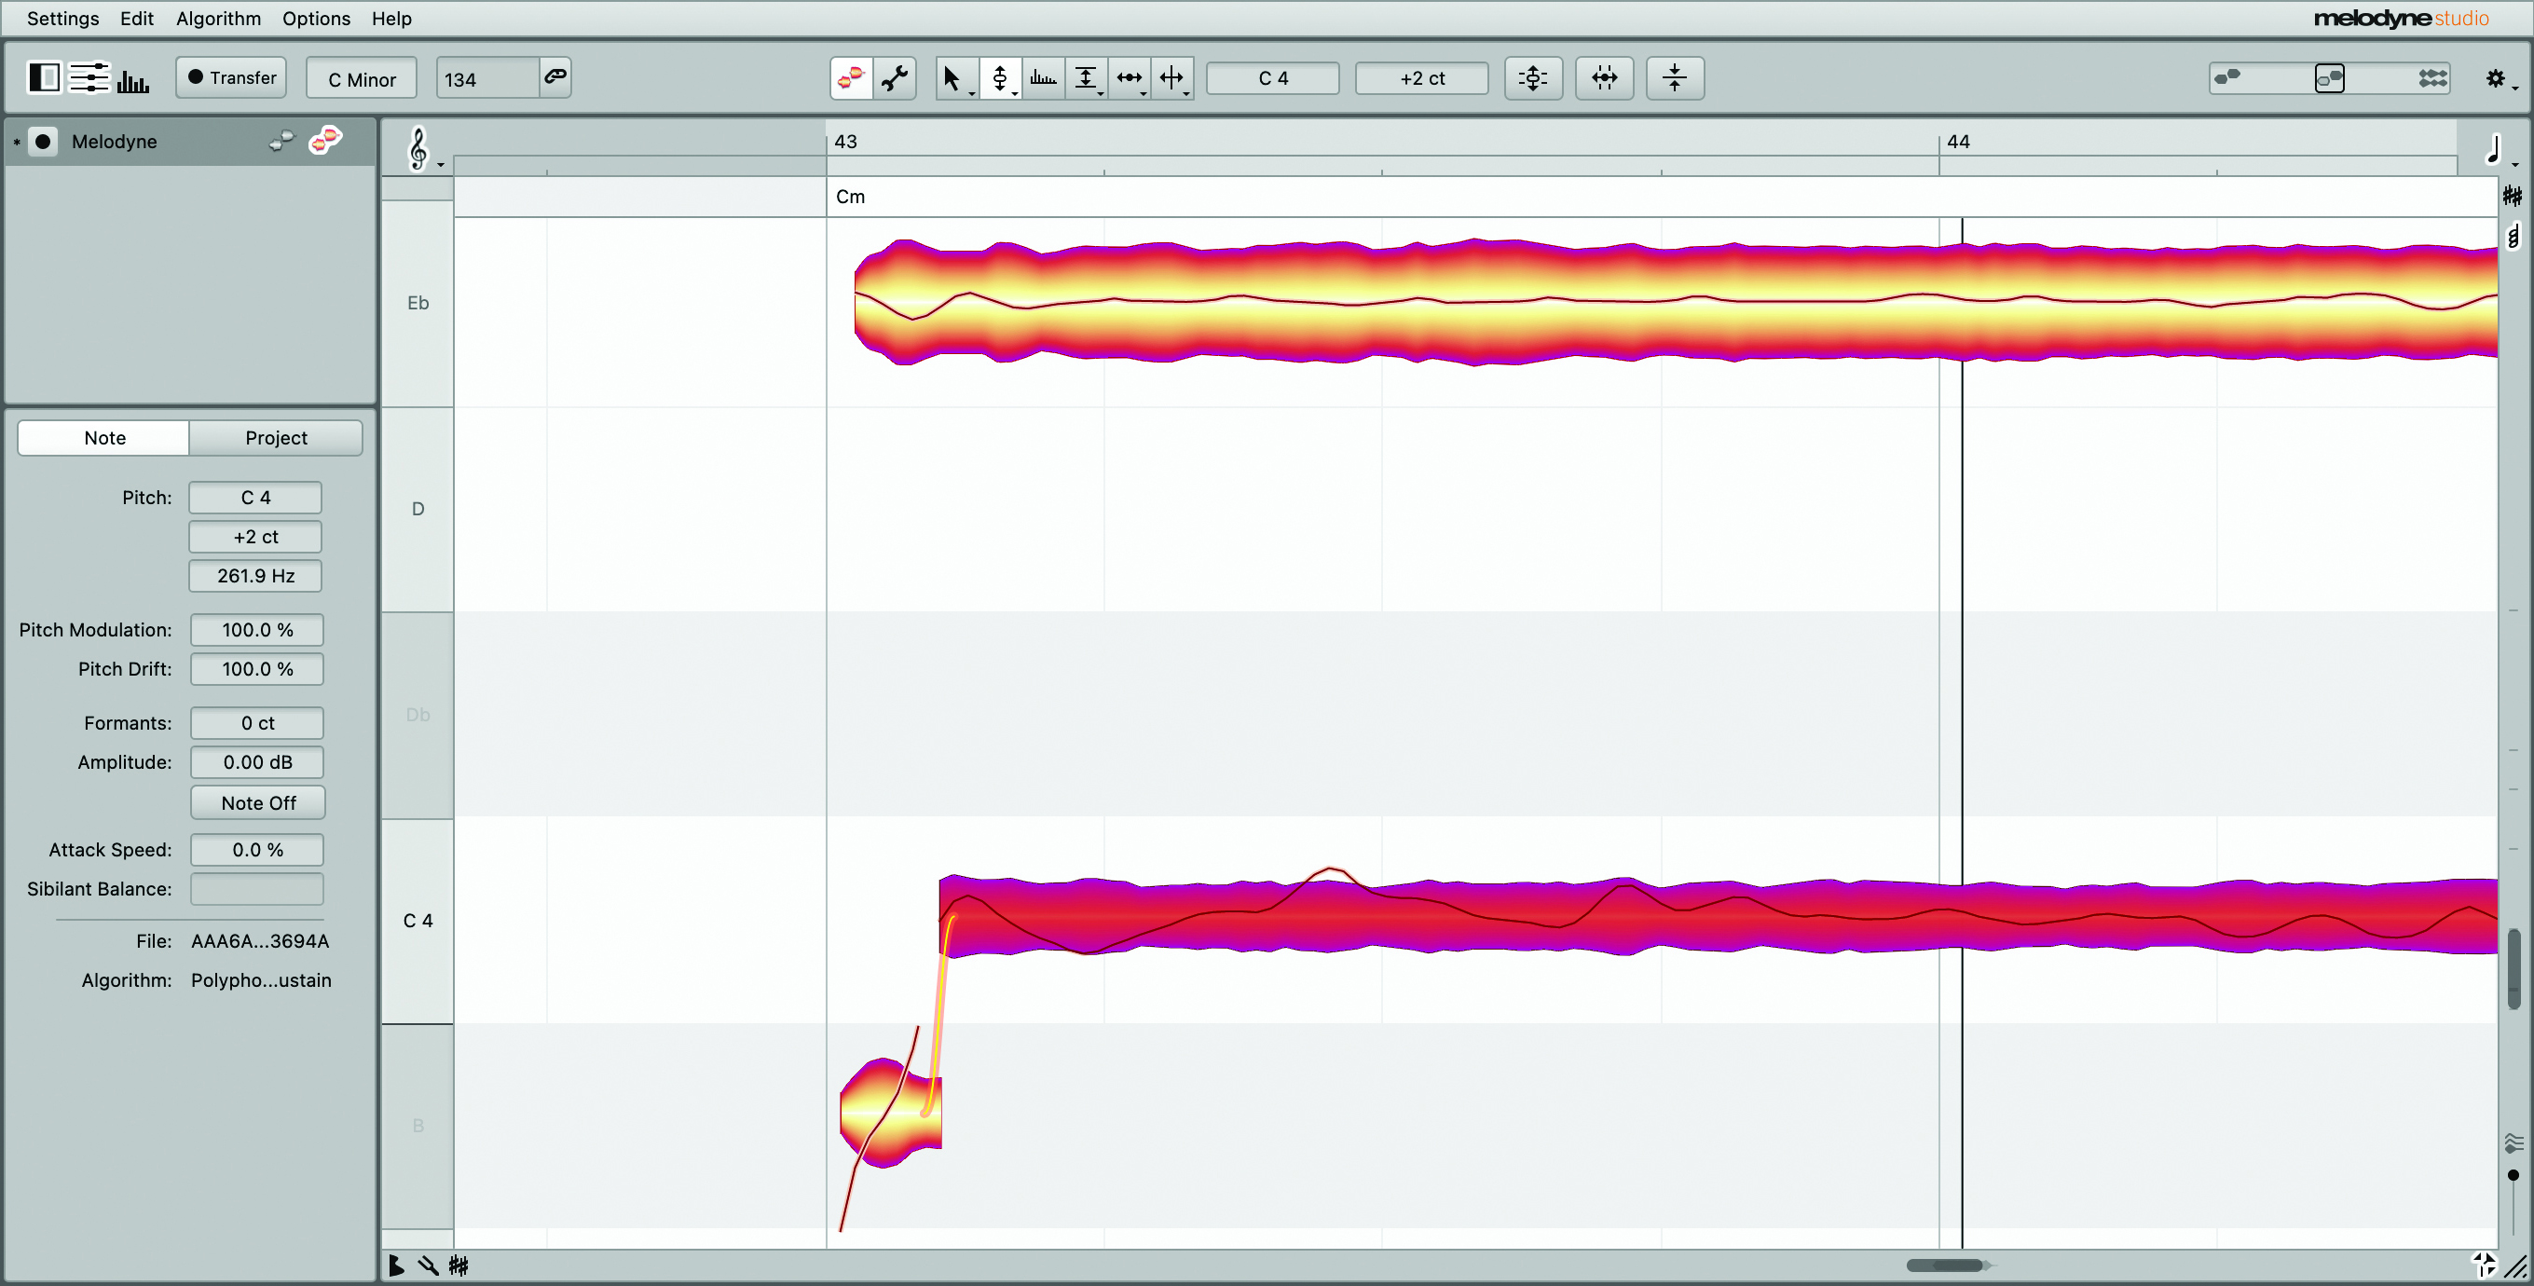Toggle the Melodyne track record button
Screen dimensions: 2534x1286
(x=42, y=142)
